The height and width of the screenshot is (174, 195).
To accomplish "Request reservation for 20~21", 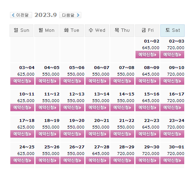I will pos(97,134).
